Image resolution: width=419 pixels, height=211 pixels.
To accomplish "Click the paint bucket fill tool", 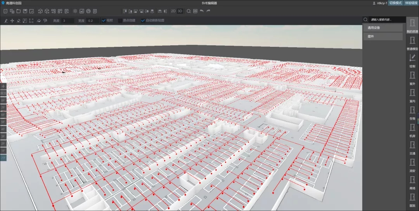I will coord(39,21).
